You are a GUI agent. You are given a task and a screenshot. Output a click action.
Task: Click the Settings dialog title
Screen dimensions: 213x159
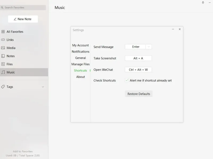[78, 30]
